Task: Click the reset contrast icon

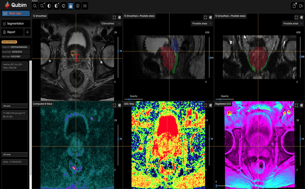Action: [x=57, y=6]
